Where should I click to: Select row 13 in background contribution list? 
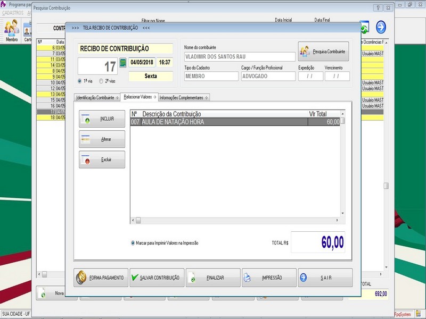[x=51, y=94]
